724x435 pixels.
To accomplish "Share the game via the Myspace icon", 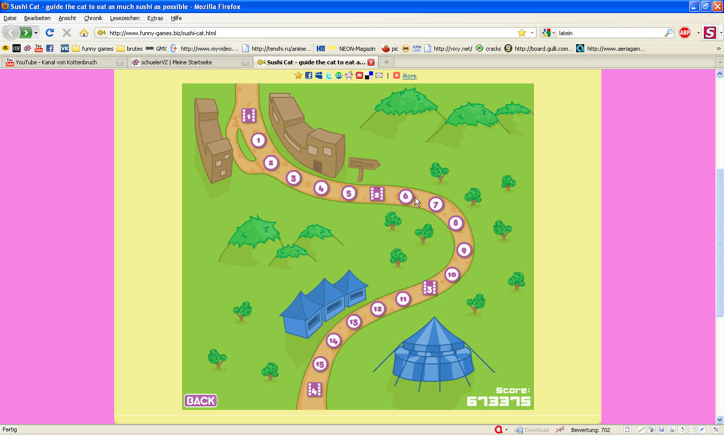I will pyautogui.click(x=319, y=75).
